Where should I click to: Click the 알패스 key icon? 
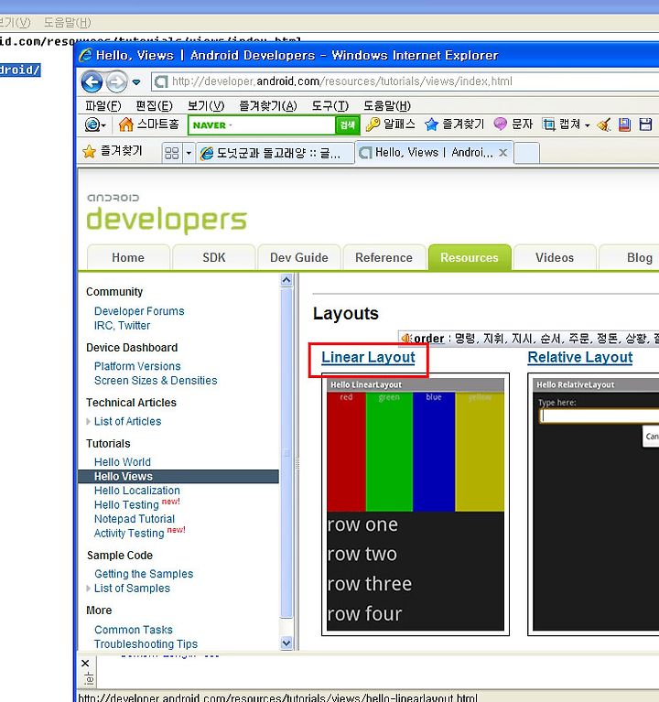(373, 124)
